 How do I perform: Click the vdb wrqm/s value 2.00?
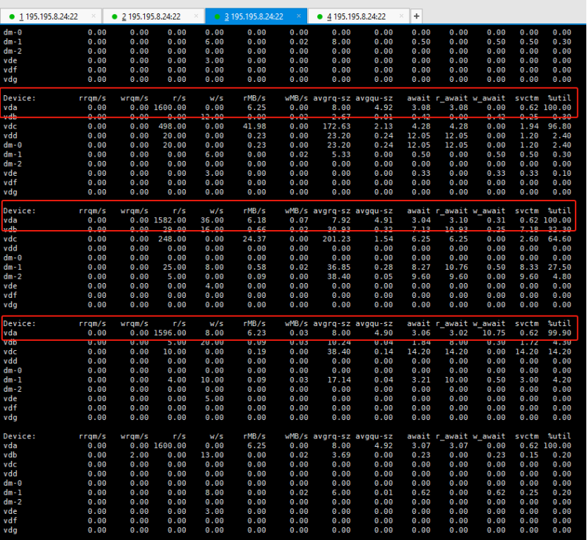tap(139, 455)
